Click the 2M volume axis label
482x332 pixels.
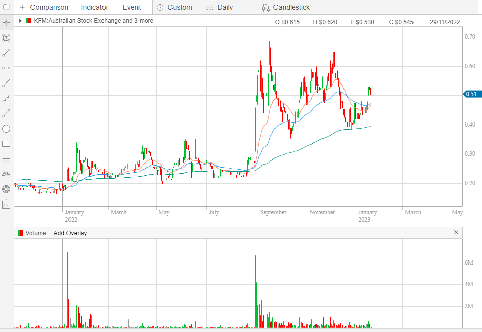pos(469,306)
